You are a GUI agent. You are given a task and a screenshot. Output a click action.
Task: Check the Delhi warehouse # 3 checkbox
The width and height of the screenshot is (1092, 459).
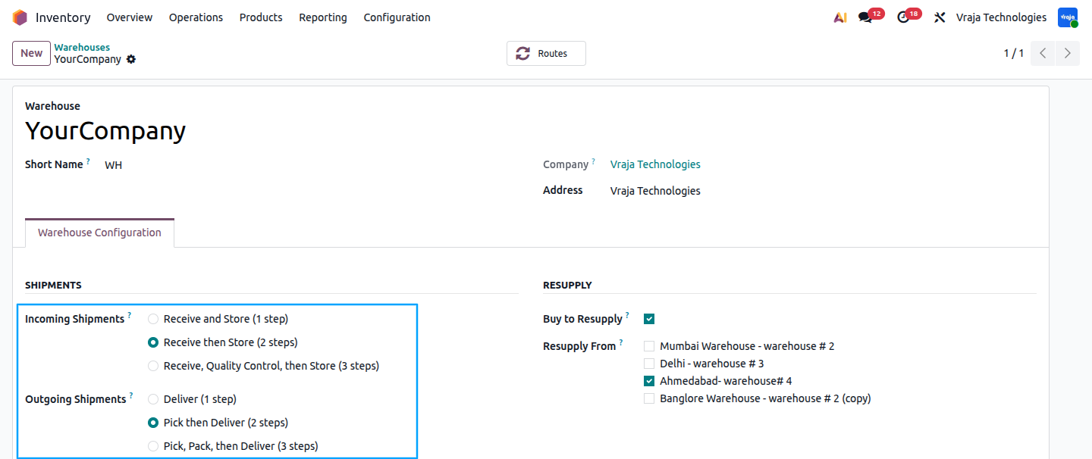(x=649, y=364)
